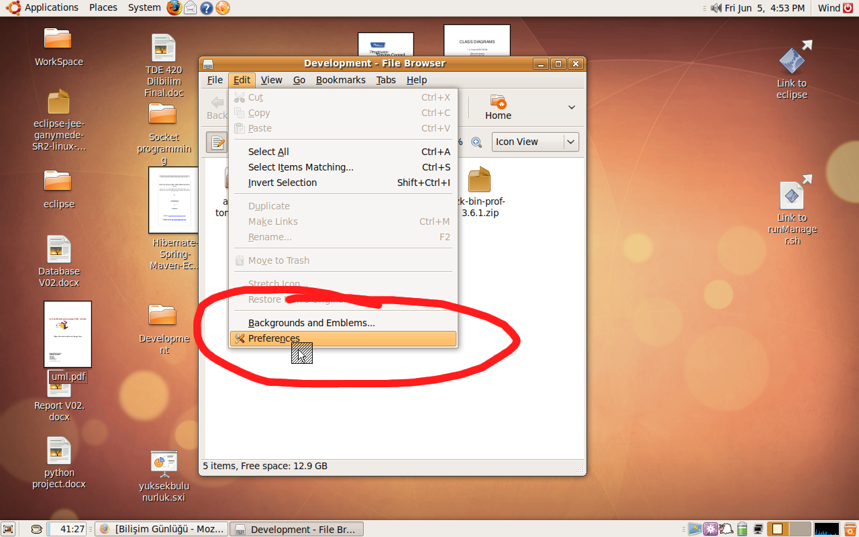The height and width of the screenshot is (537, 859).
Task: Click the orange globe launcher in top panel
Action: (x=223, y=7)
